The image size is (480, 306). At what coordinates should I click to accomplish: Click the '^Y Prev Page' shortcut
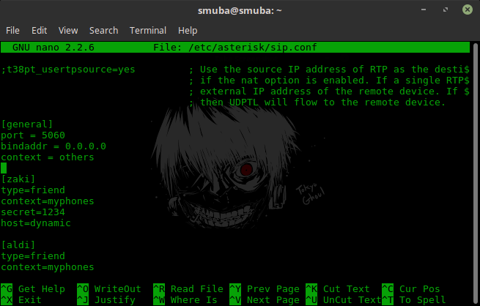point(265,289)
